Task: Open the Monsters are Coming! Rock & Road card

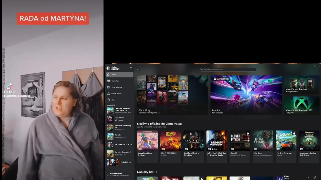Action: 309,146
